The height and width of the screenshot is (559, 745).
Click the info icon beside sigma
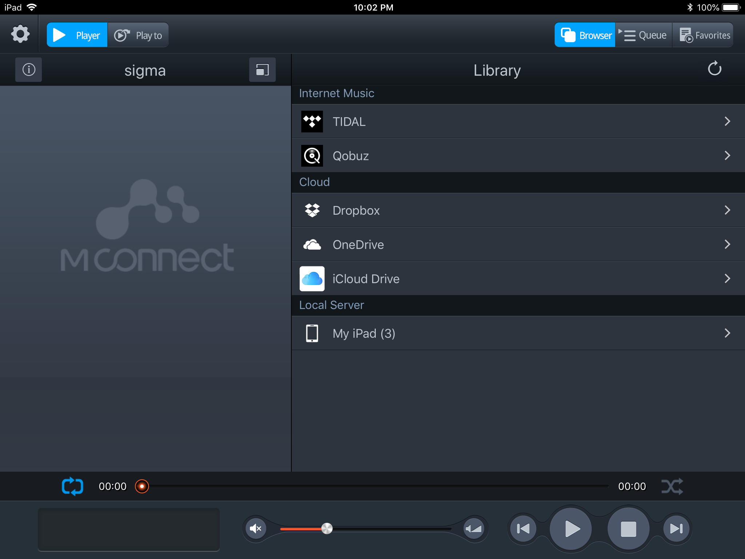29,70
